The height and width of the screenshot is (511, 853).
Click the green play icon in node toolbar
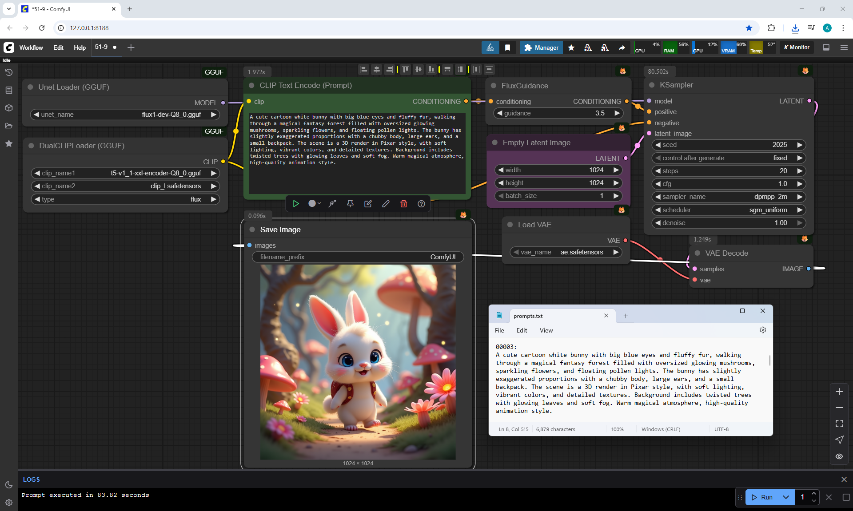pyautogui.click(x=296, y=204)
